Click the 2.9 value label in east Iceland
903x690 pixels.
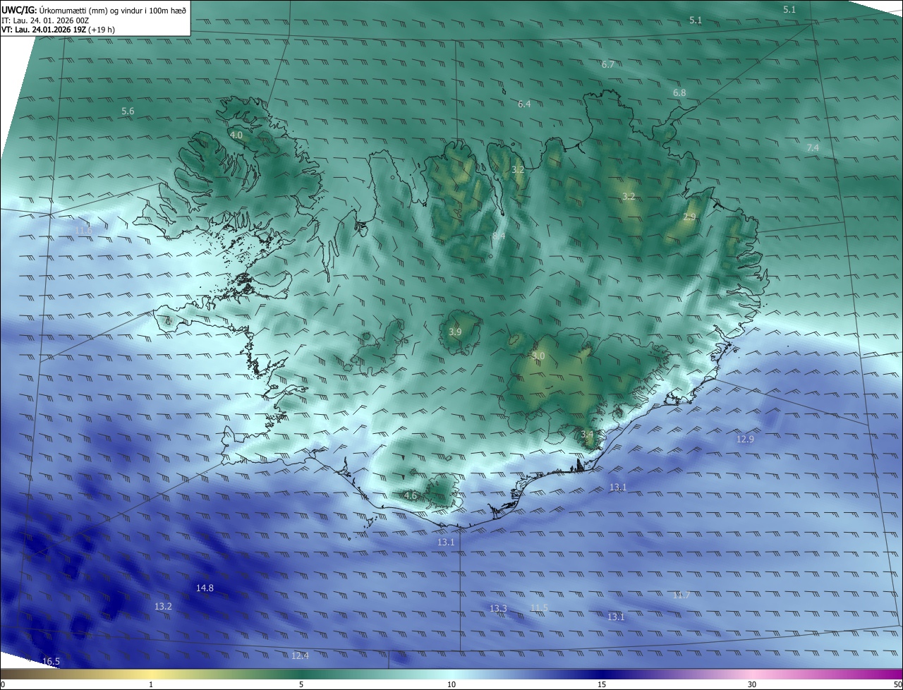[689, 217]
